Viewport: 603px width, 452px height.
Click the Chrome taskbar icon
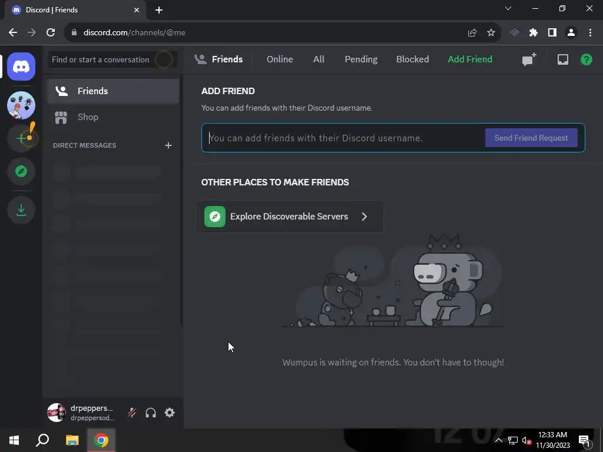coord(101,440)
